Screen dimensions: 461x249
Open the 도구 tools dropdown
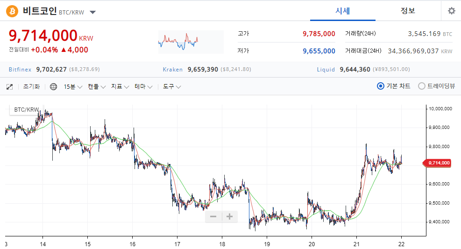click(172, 86)
